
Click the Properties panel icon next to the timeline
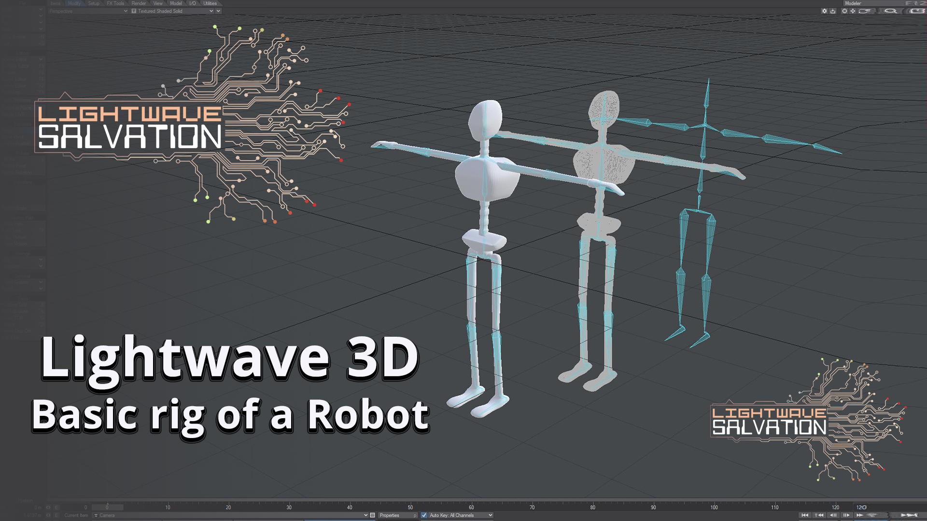372,515
